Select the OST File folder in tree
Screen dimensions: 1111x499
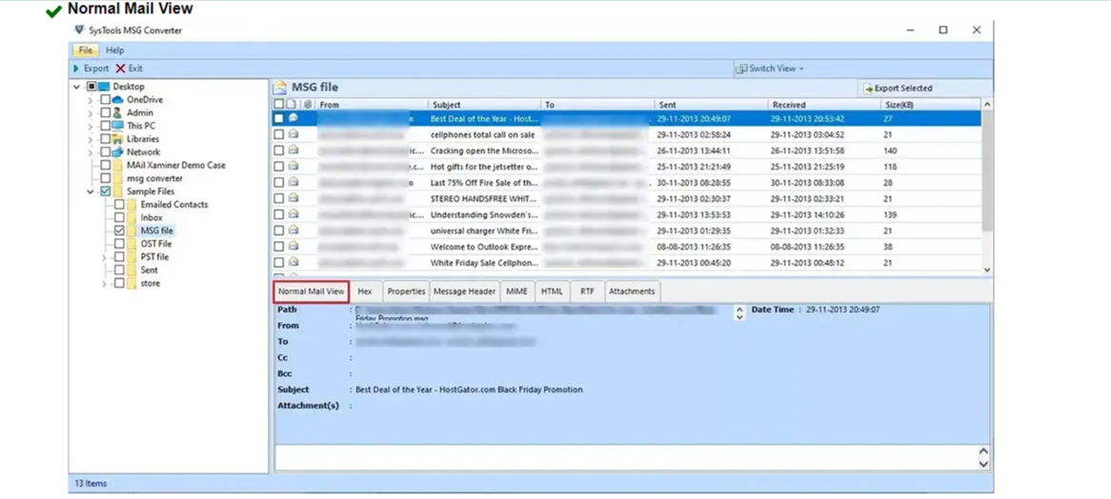click(156, 244)
